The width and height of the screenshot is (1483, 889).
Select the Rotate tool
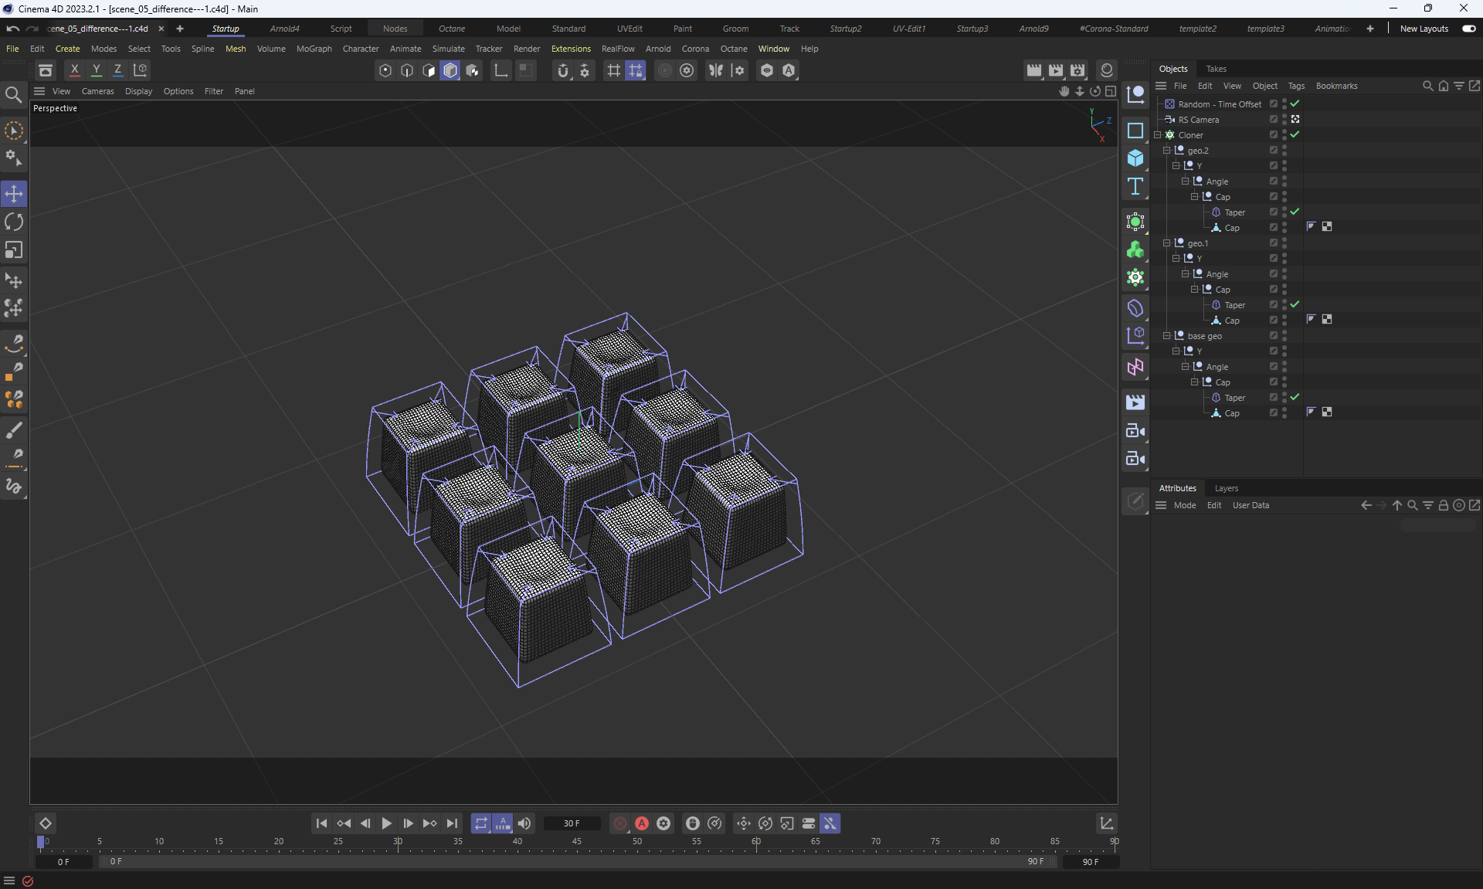[14, 222]
